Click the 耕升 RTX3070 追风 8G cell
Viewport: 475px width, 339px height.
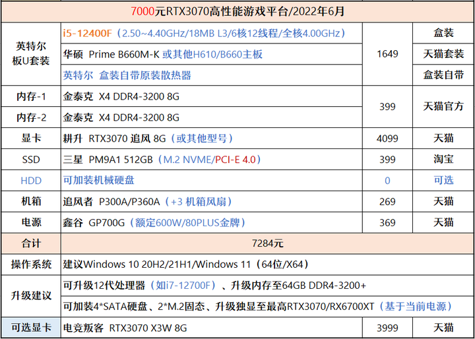click(212, 139)
